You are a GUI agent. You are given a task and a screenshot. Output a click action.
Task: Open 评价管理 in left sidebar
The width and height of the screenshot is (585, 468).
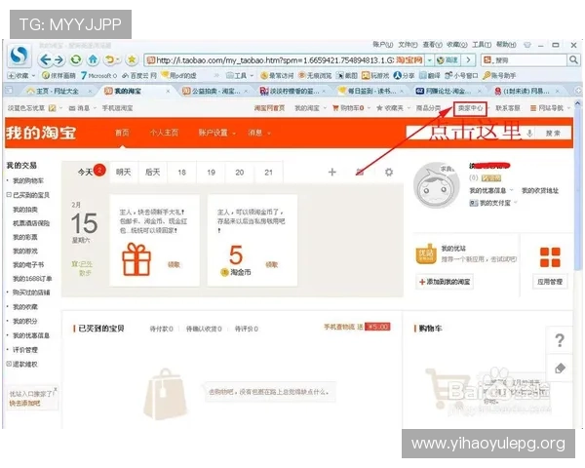click(25, 350)
